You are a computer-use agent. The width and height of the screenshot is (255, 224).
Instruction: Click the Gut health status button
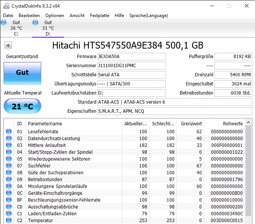coord(22,73)
